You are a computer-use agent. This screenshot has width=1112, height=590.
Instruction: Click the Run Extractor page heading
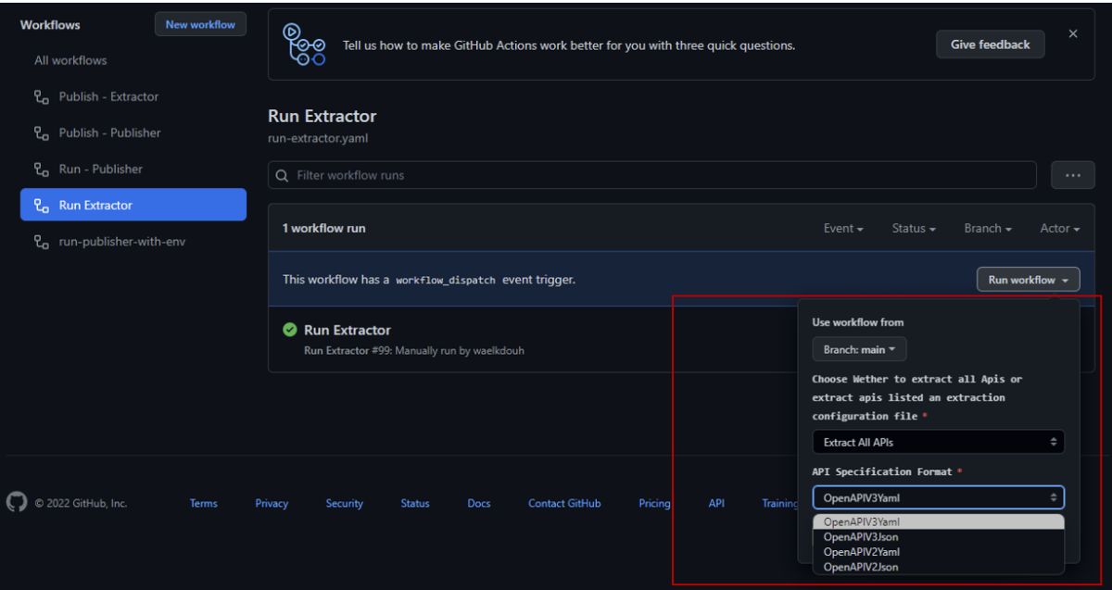tap(322, 117)
